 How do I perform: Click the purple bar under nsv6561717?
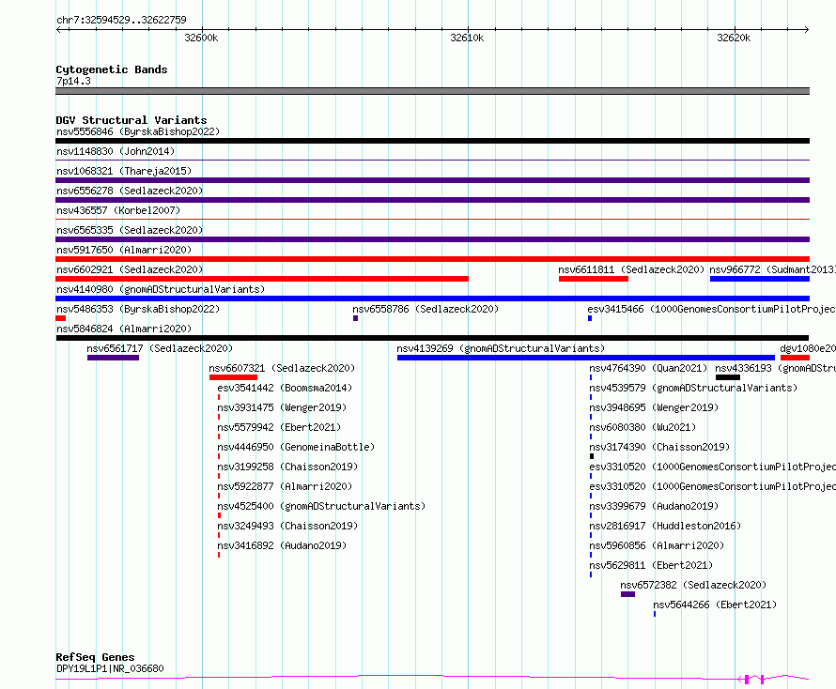click(113, 358)
